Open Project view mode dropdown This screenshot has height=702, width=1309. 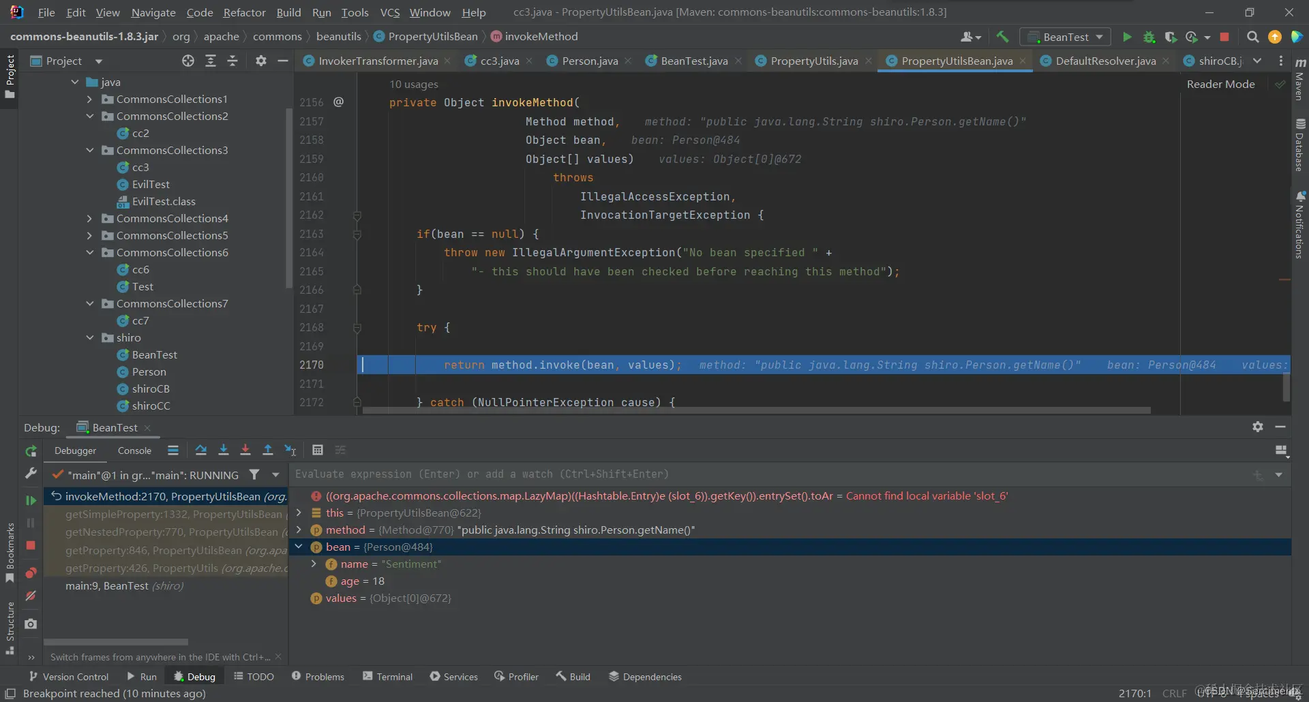click(99, 61)
